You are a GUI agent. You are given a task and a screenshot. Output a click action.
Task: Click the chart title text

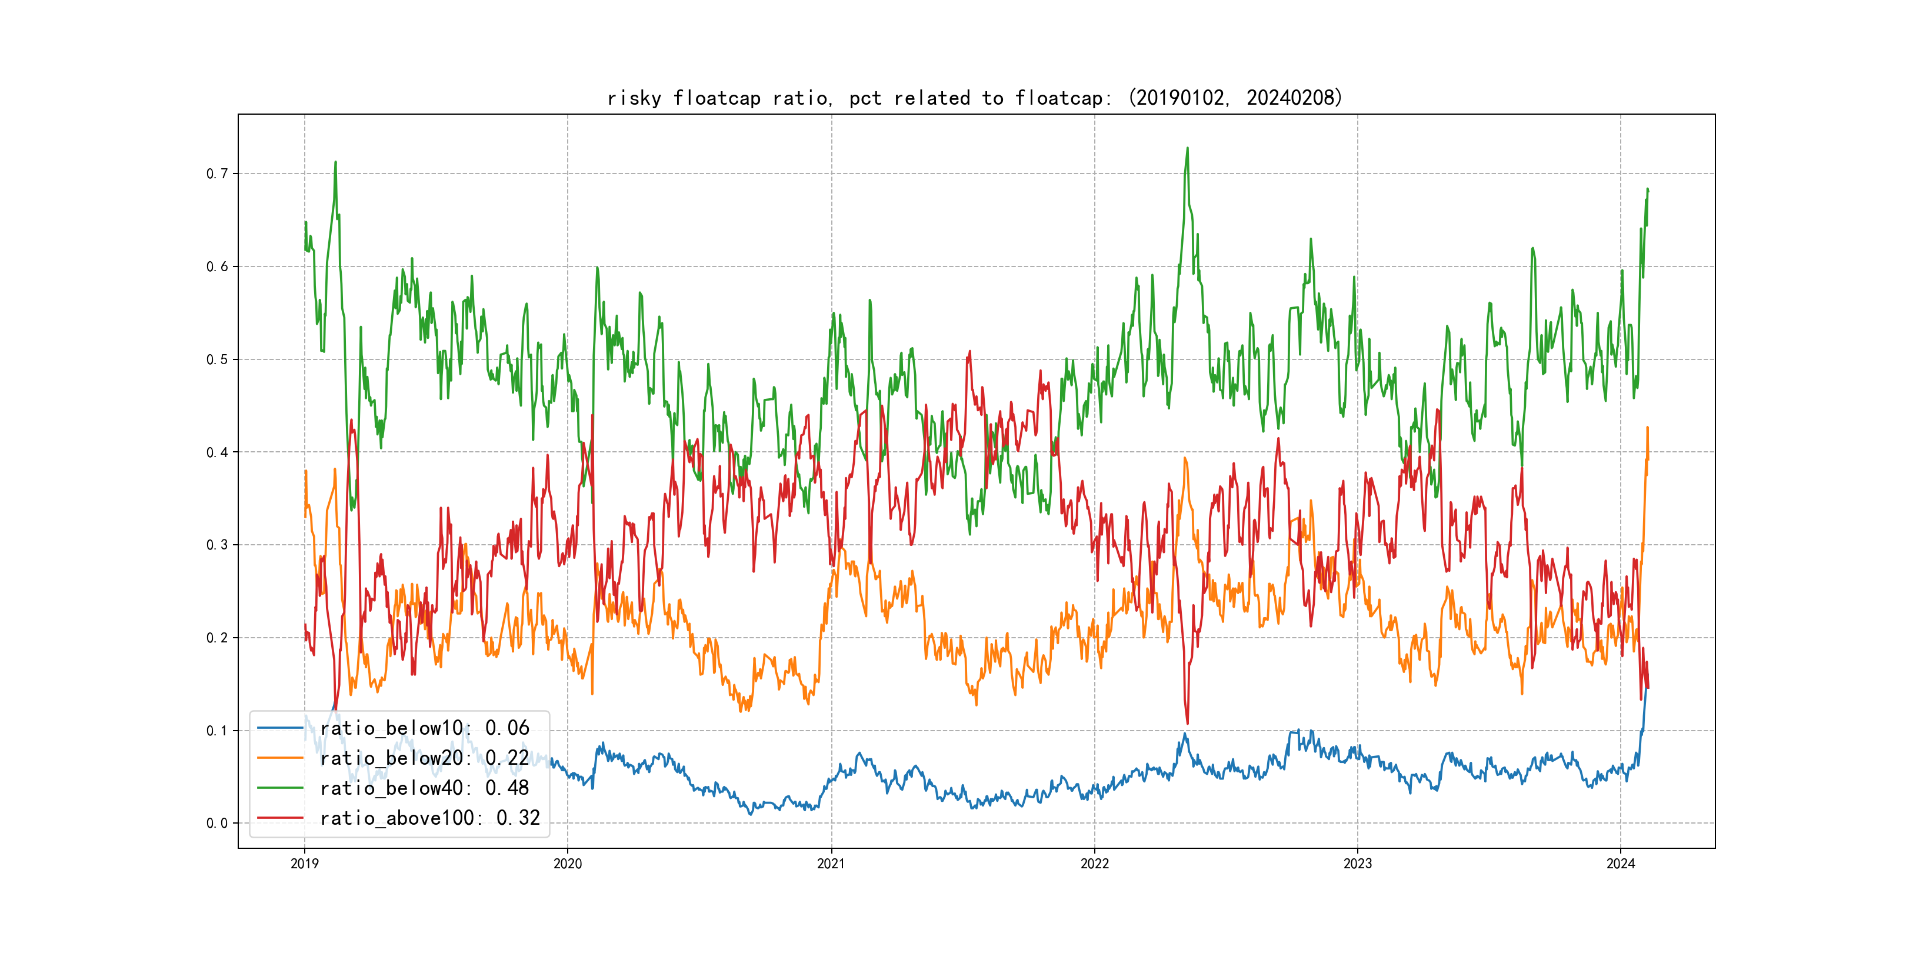(x=974, y=98)
